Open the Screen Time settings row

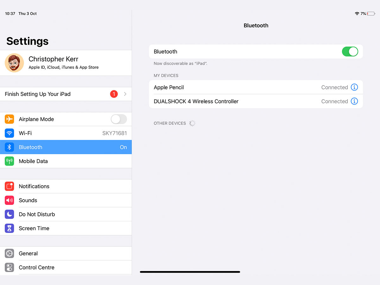tap(66, 228)
